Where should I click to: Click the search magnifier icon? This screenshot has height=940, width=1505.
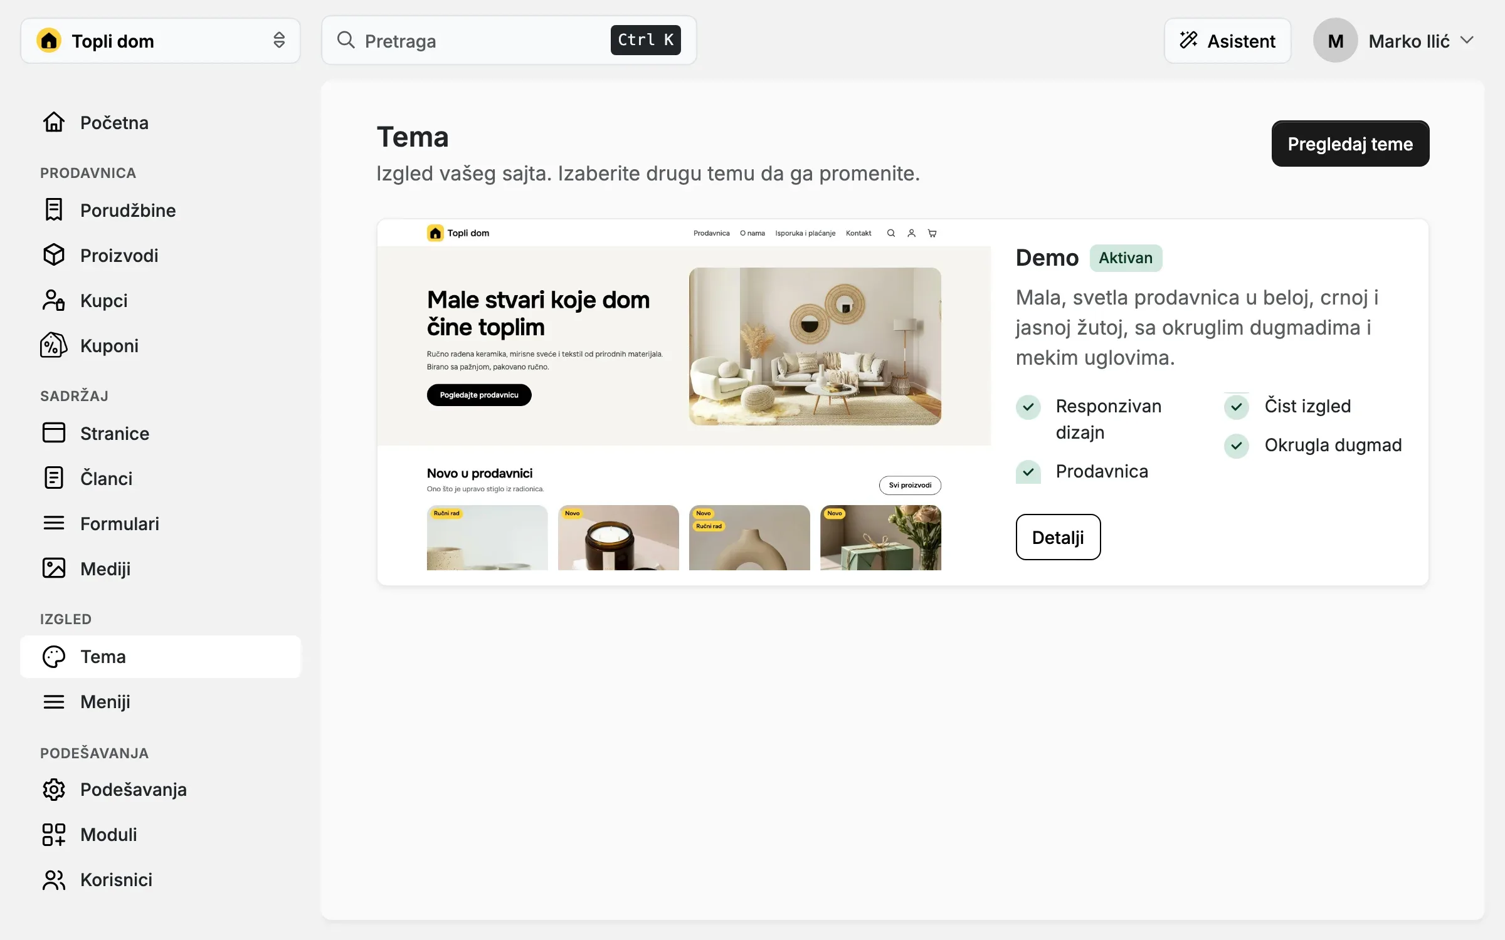[x=346, y=40]
